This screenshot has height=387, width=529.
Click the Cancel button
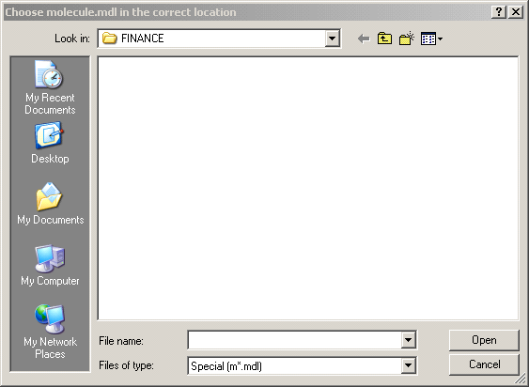point(484,364)
